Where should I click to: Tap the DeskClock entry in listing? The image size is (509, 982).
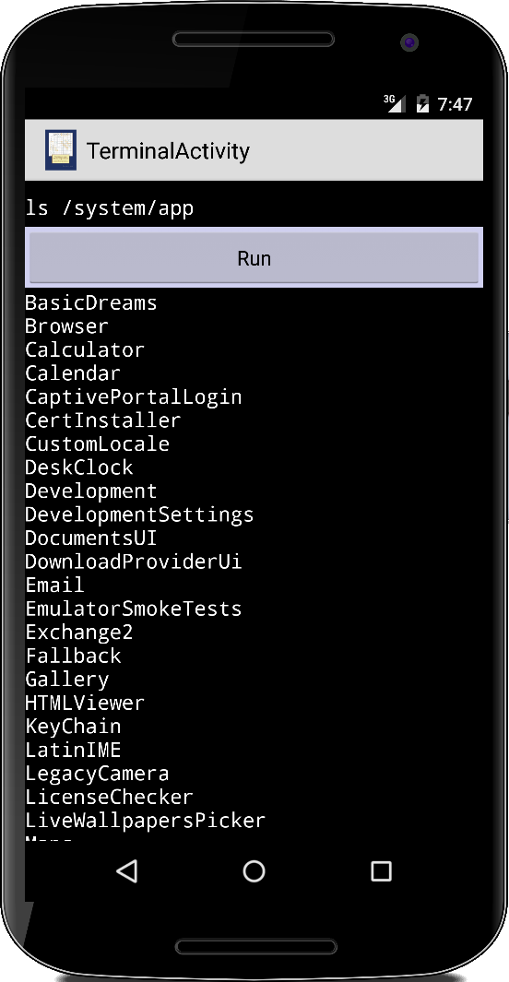[79, 467]
